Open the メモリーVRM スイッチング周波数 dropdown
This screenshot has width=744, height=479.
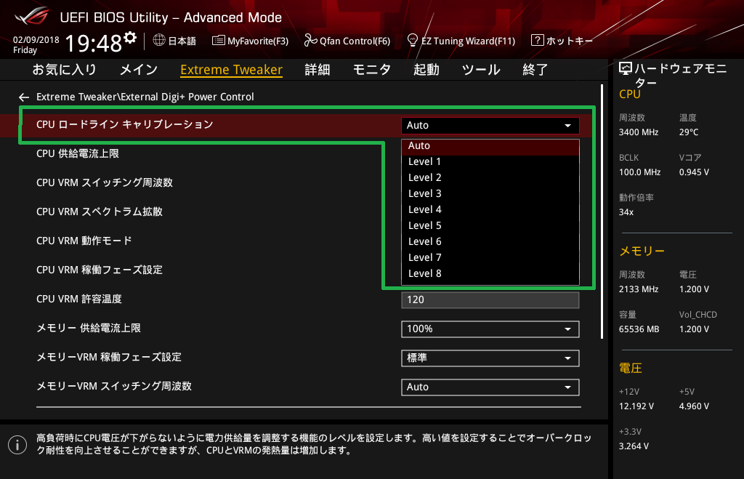[490, 387]
